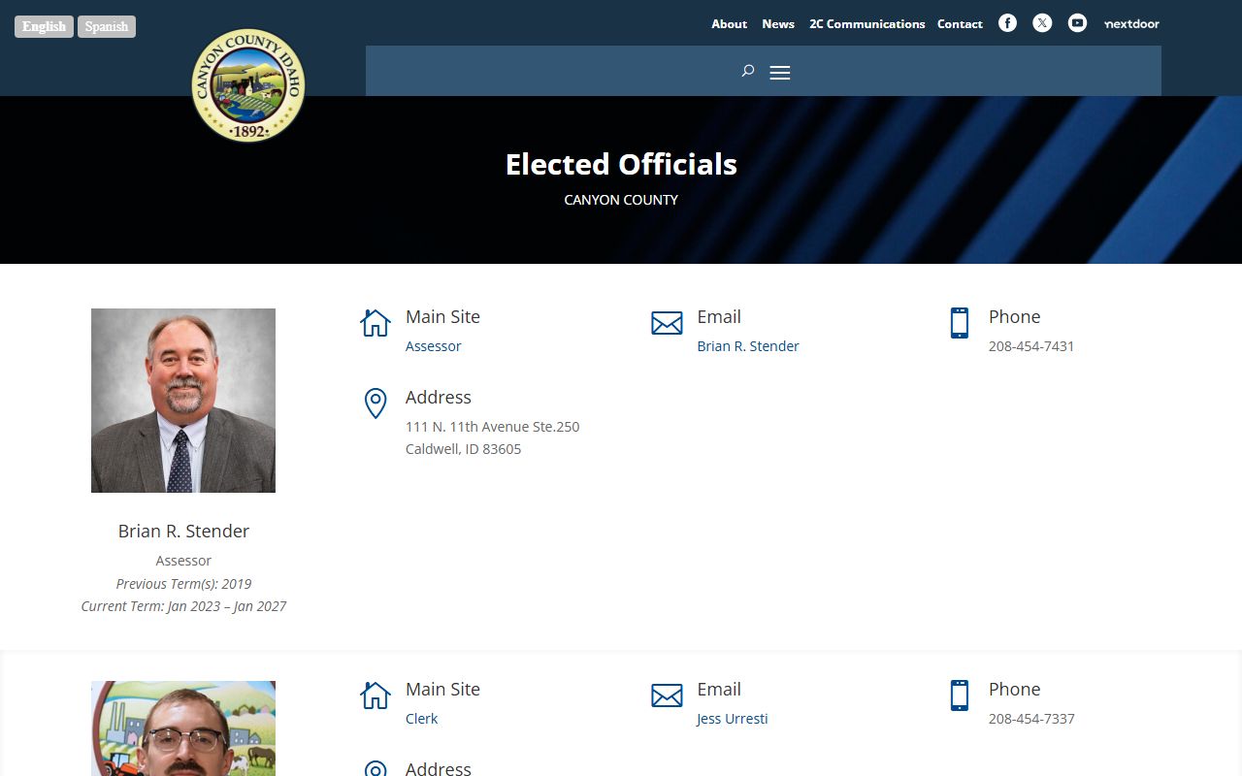Click the Elected Officials page title
The width and height of the screenshot is (1242, 776).
[621, 164]
